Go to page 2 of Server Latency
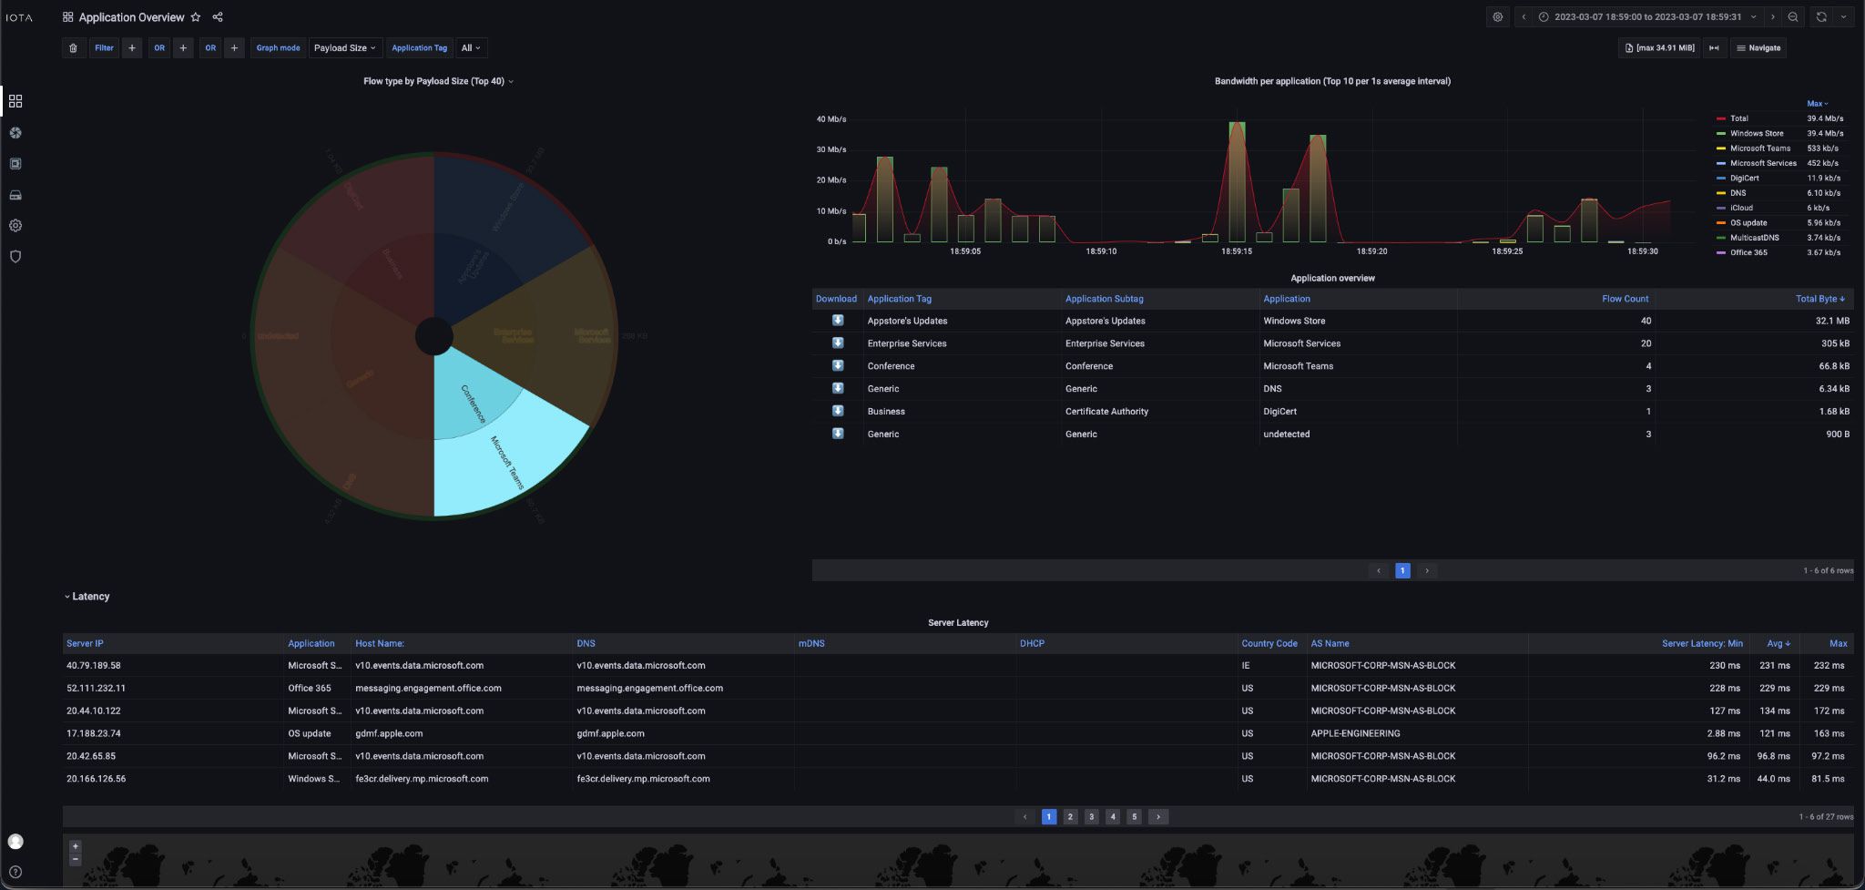The height and width of the screenshot is (890, 1865). point(1070,817)
